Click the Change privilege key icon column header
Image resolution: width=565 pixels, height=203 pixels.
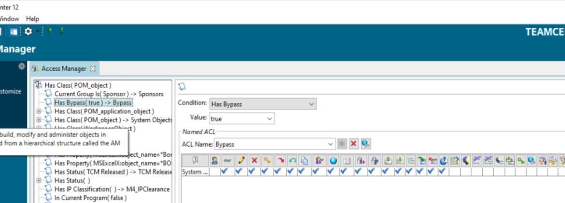point(267,161)
